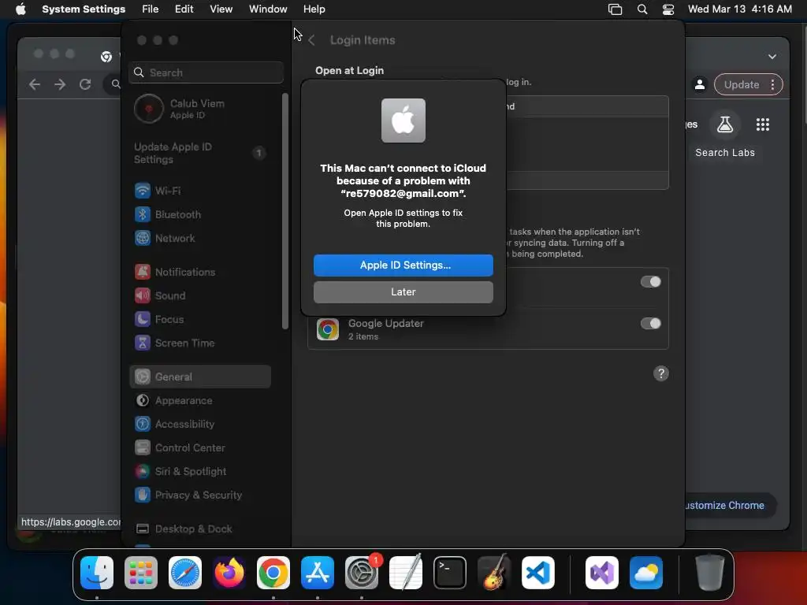The width and height of the screenshot is (807, 605).
Task: Click Chrome forward arrow
Action: click(60, 84)
